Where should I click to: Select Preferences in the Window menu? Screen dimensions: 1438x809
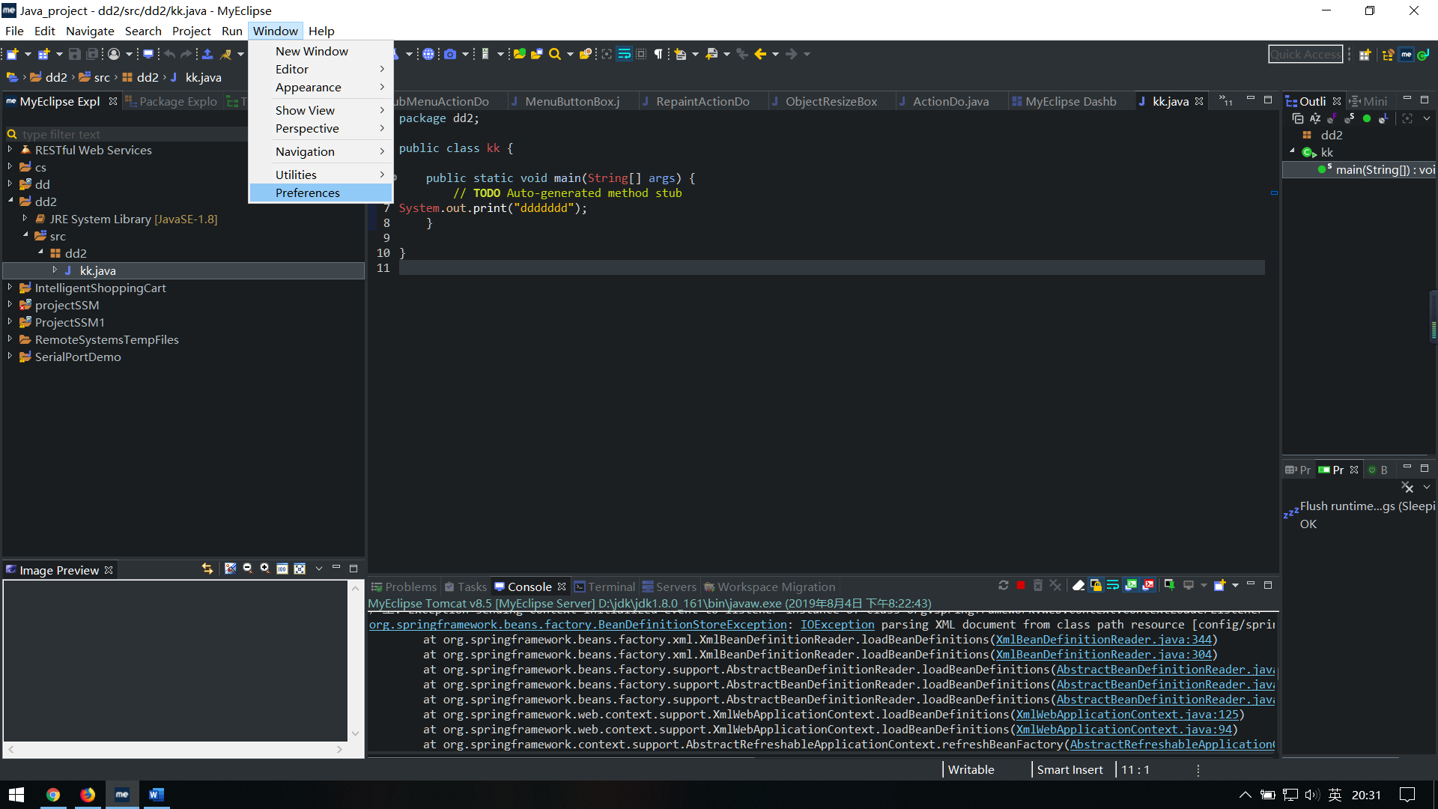coord(307,193)
